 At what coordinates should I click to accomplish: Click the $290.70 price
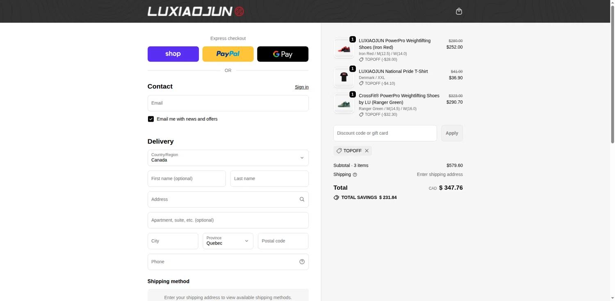tap(454, 102)
